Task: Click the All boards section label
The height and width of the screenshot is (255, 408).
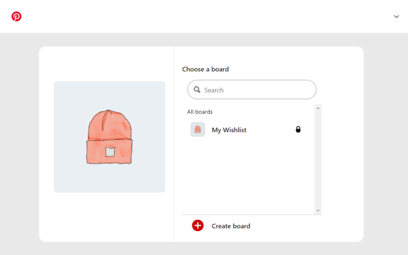Action: 200,112
